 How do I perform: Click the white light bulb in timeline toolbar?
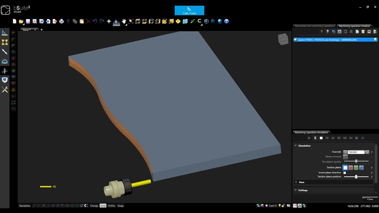[x=328, y=32]
